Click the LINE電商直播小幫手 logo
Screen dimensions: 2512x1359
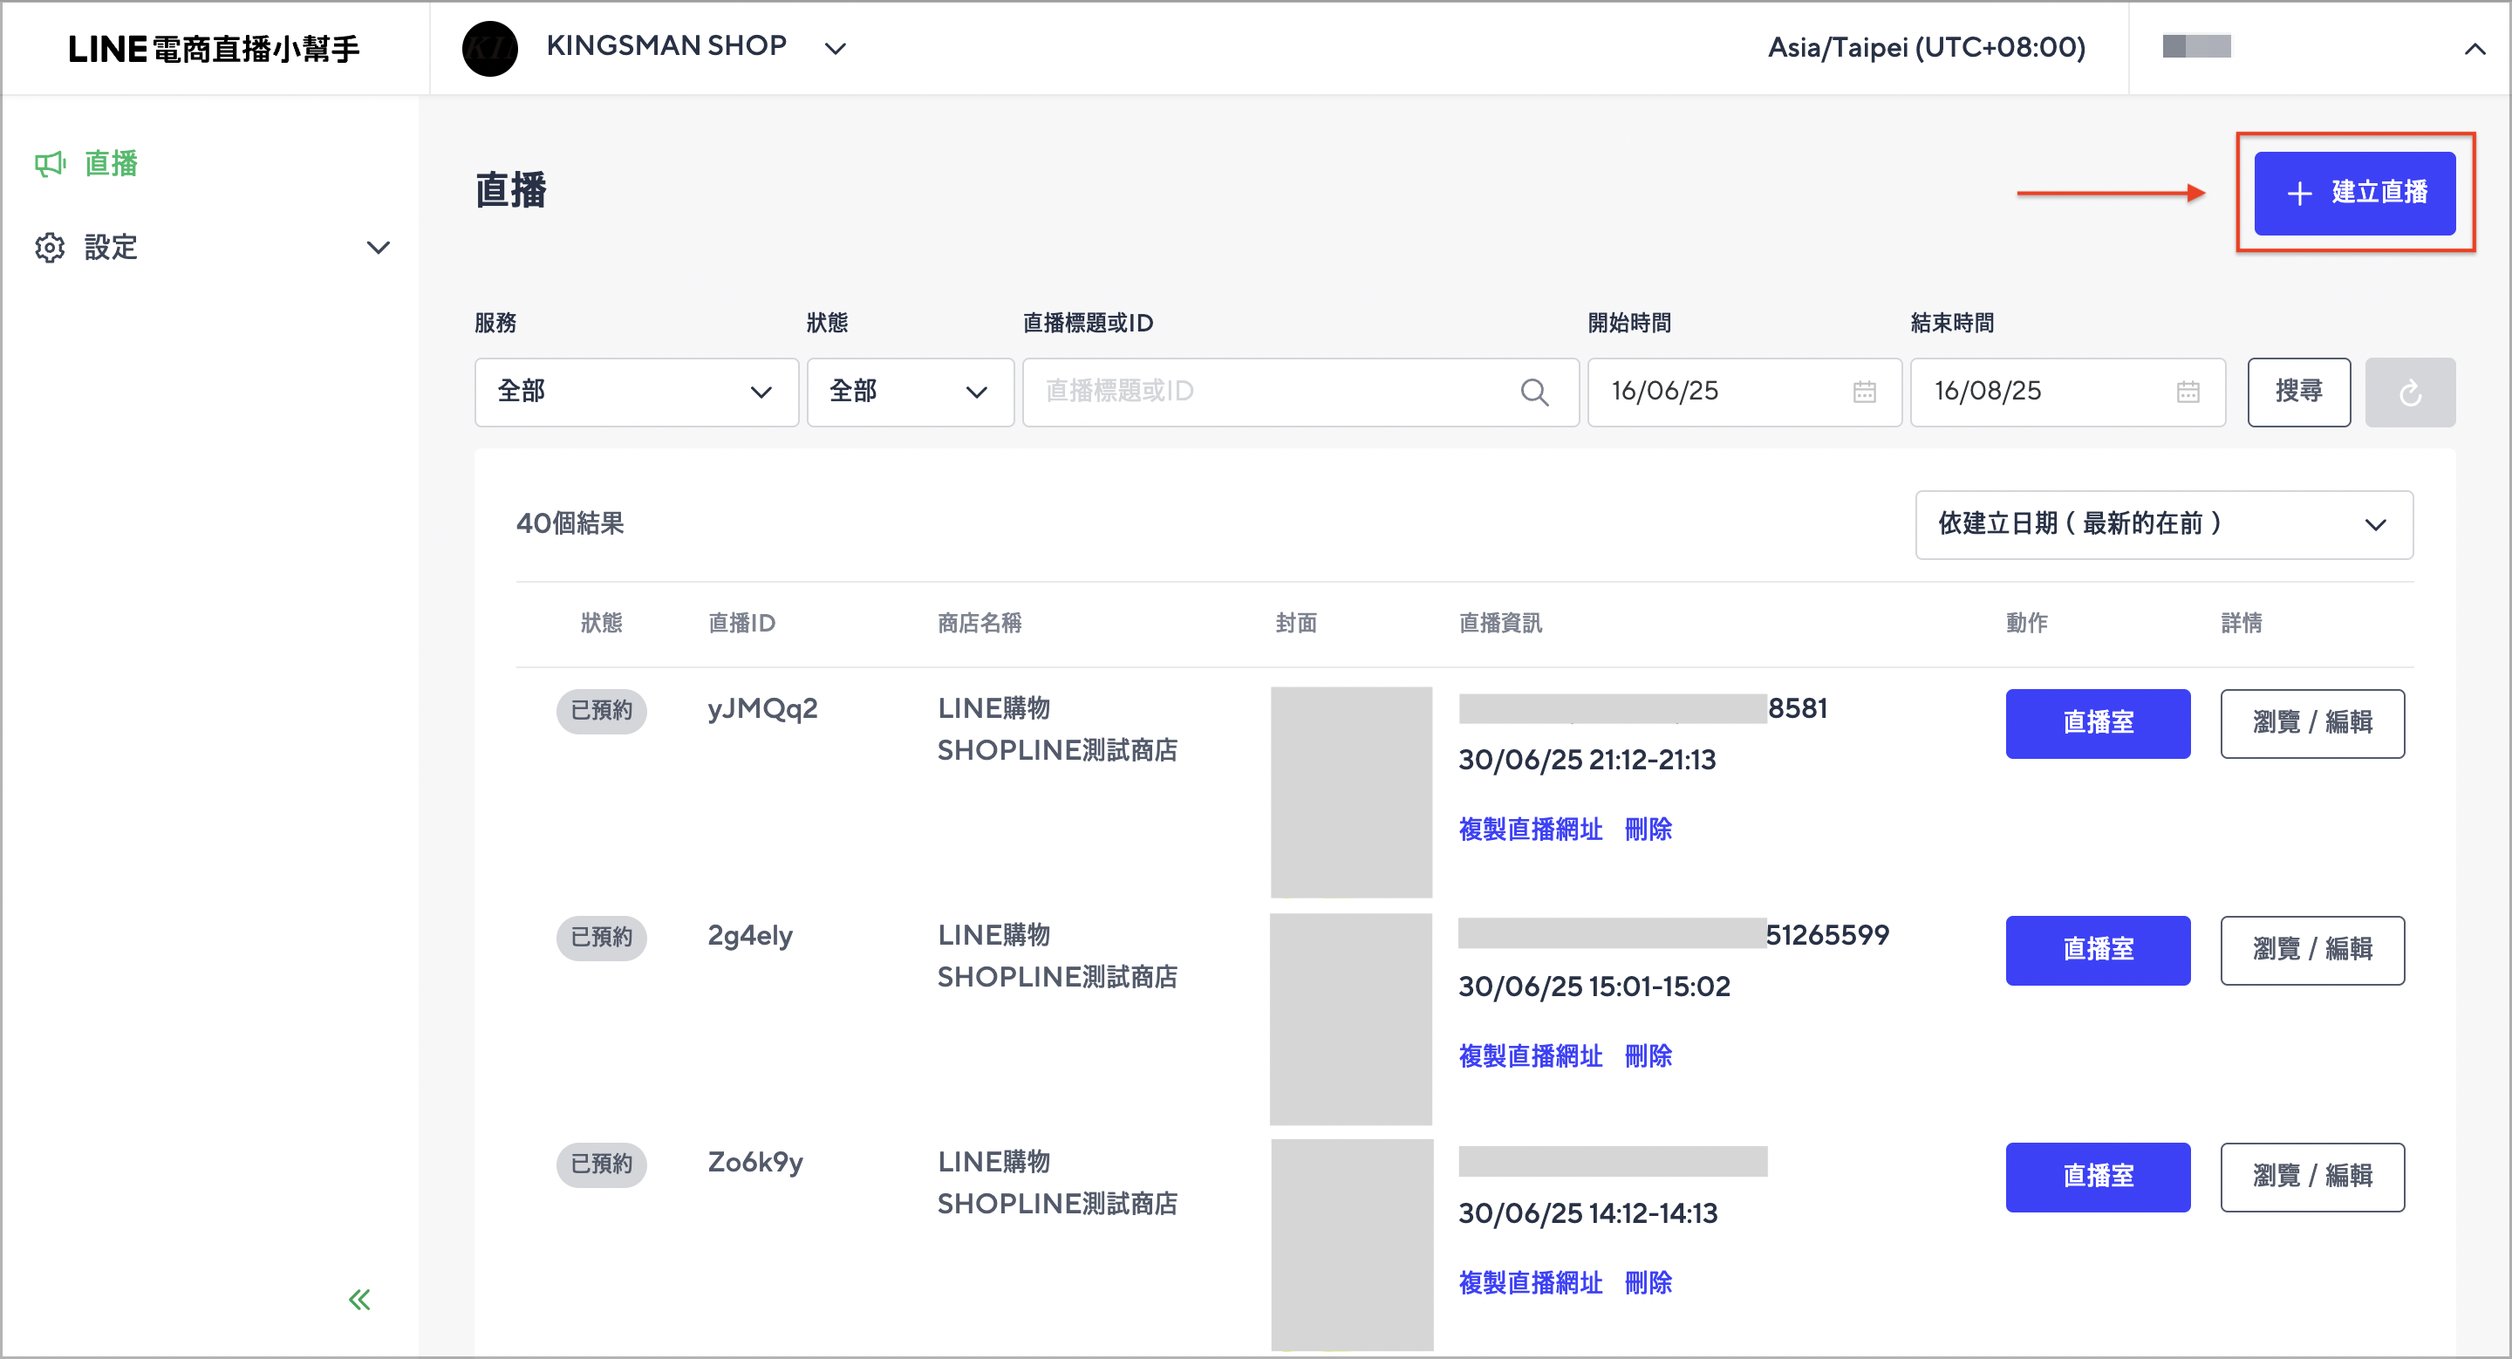tap(215, 48)
